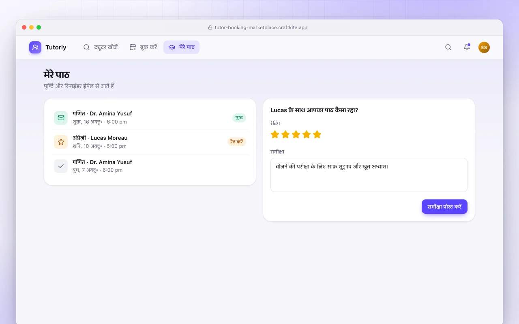This screenshot has height=324, width=519.
Task: Close the browser window with the red button
Action: [24, 28]
